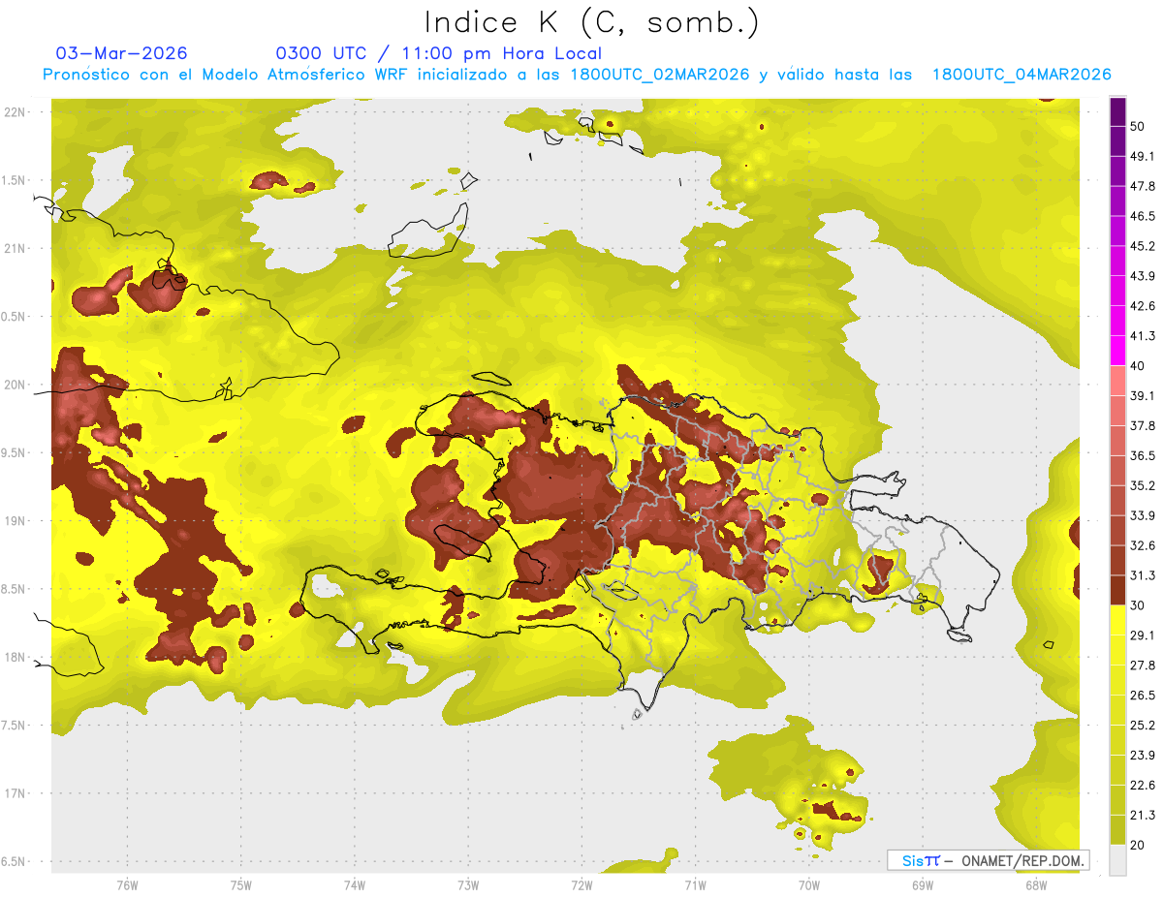The width and height of the screenshot is (1163, 898).
Task: Click the colorbar value '30'
Action: 1138,604
